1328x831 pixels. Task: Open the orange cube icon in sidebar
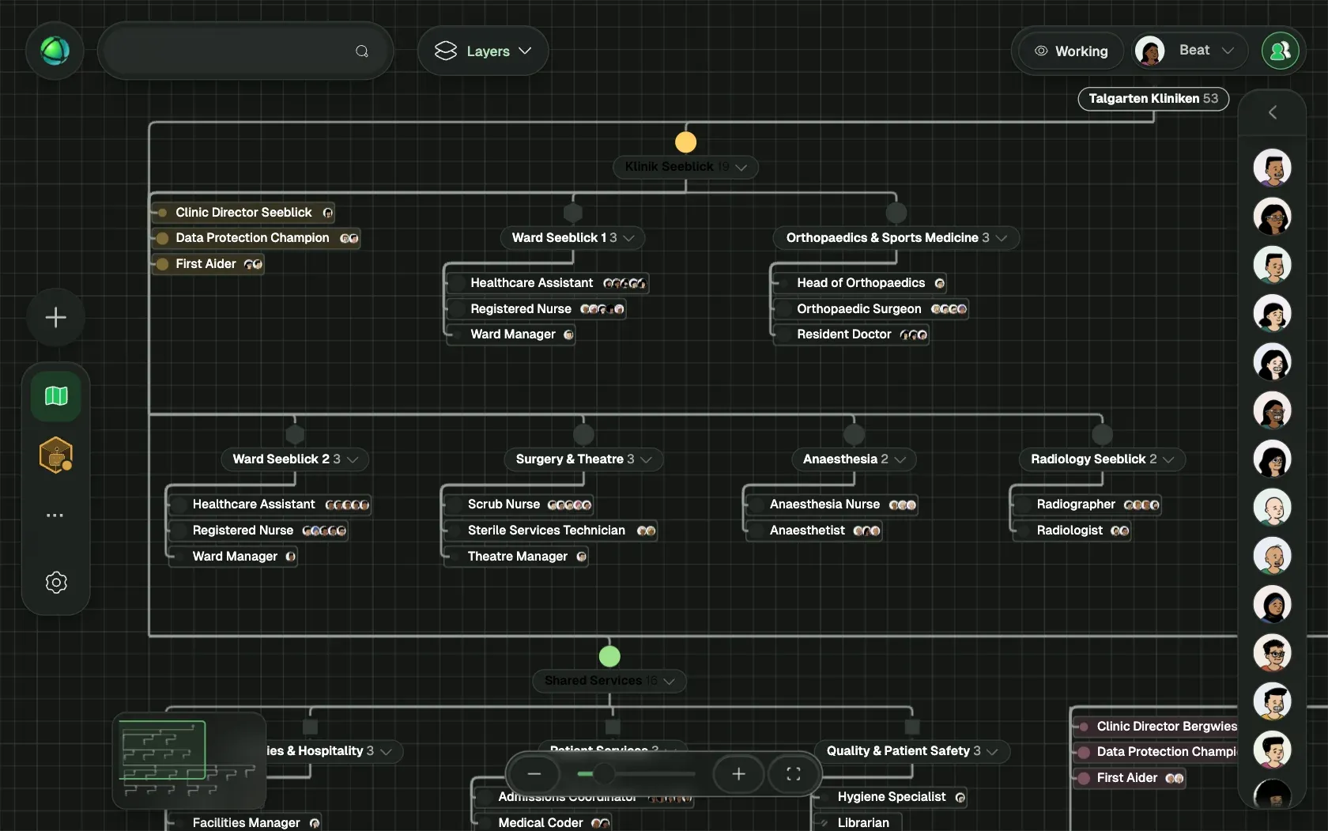[x=56, y=455]
